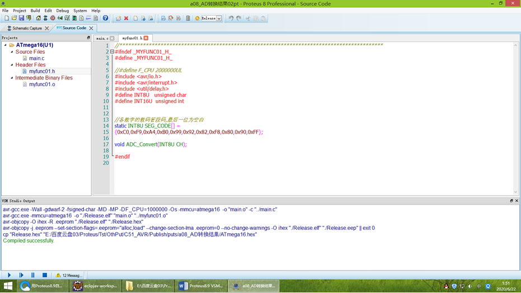Select myfunc01.h in the project tree
Image resolution: width=521 pixels, height=293 pixels.
pyautogui.click(x=42, y=72)
